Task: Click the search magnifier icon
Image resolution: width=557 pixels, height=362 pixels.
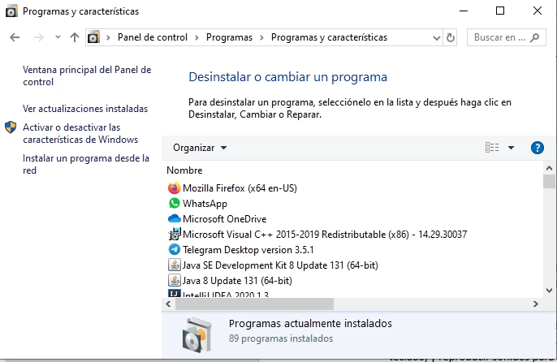Action: pos(534,37)
